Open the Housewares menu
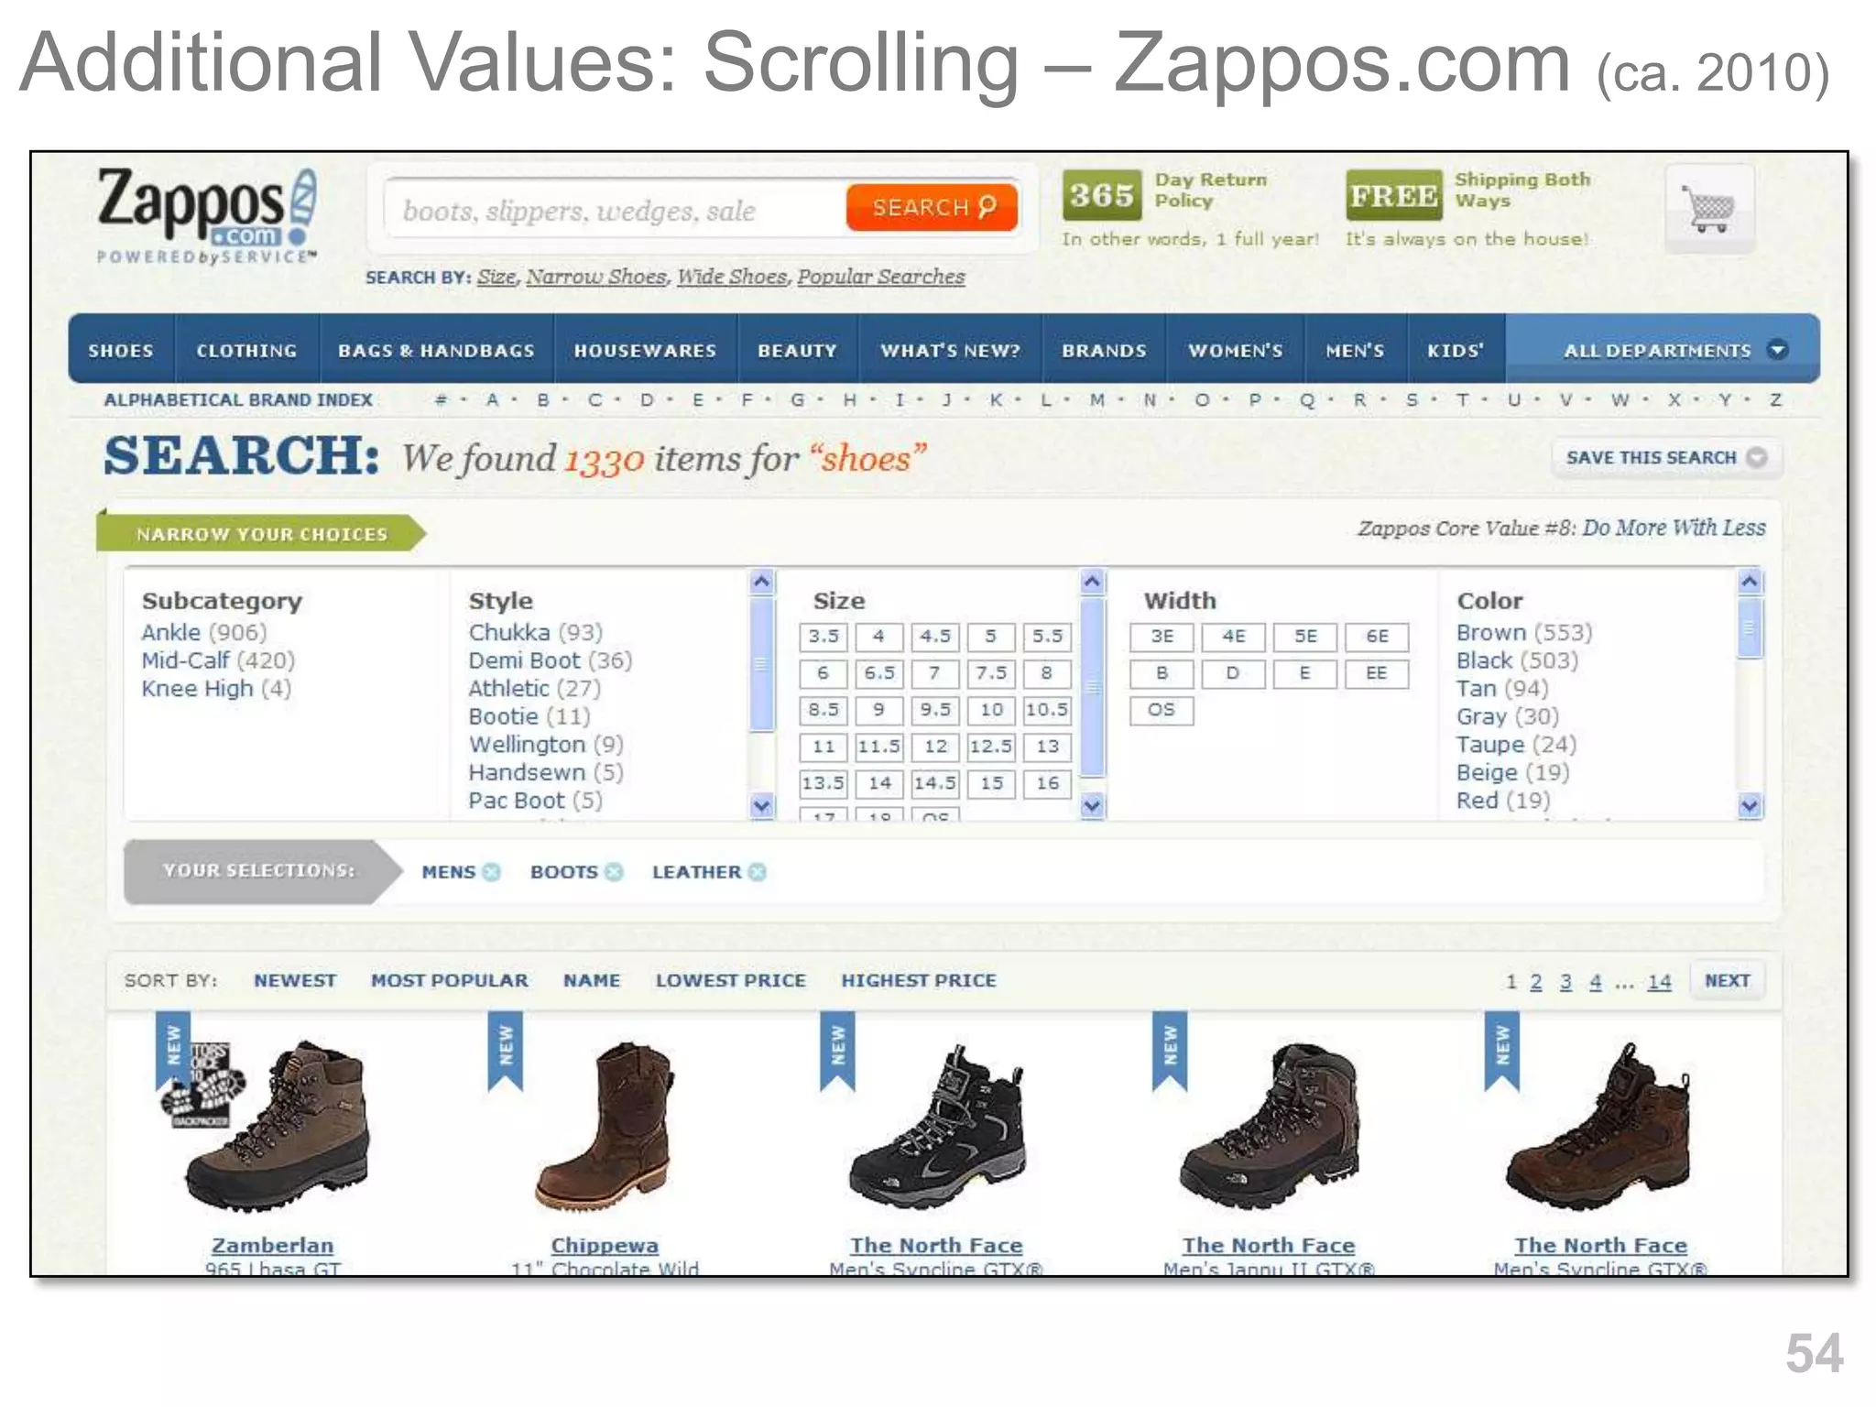This screenshot has height=1407, width=1876. tap(645, 350)
